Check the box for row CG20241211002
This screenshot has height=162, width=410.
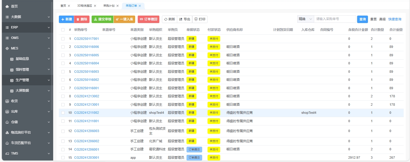pyautogui.click(x=63, y=113)
